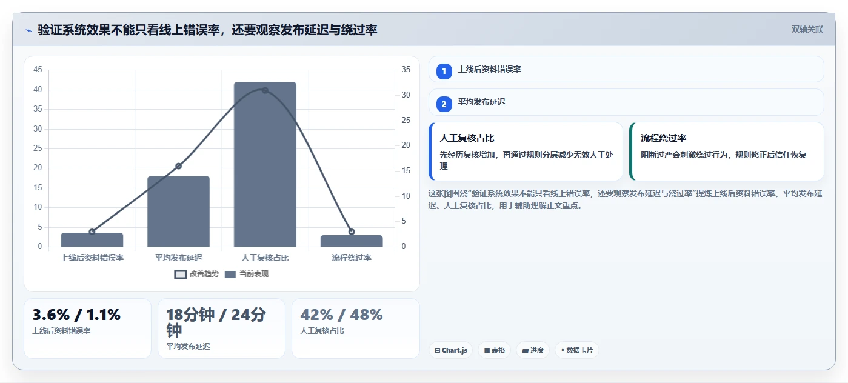The width and height of the screenshot is (848, 383).
Task: Open the 平均发布延迟 list item
Action: point(626,102)
